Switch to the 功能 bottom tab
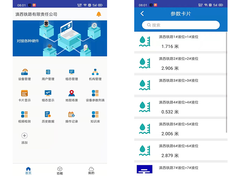The height and width of the screenshot is (176, 242). [x=60, y=171]
